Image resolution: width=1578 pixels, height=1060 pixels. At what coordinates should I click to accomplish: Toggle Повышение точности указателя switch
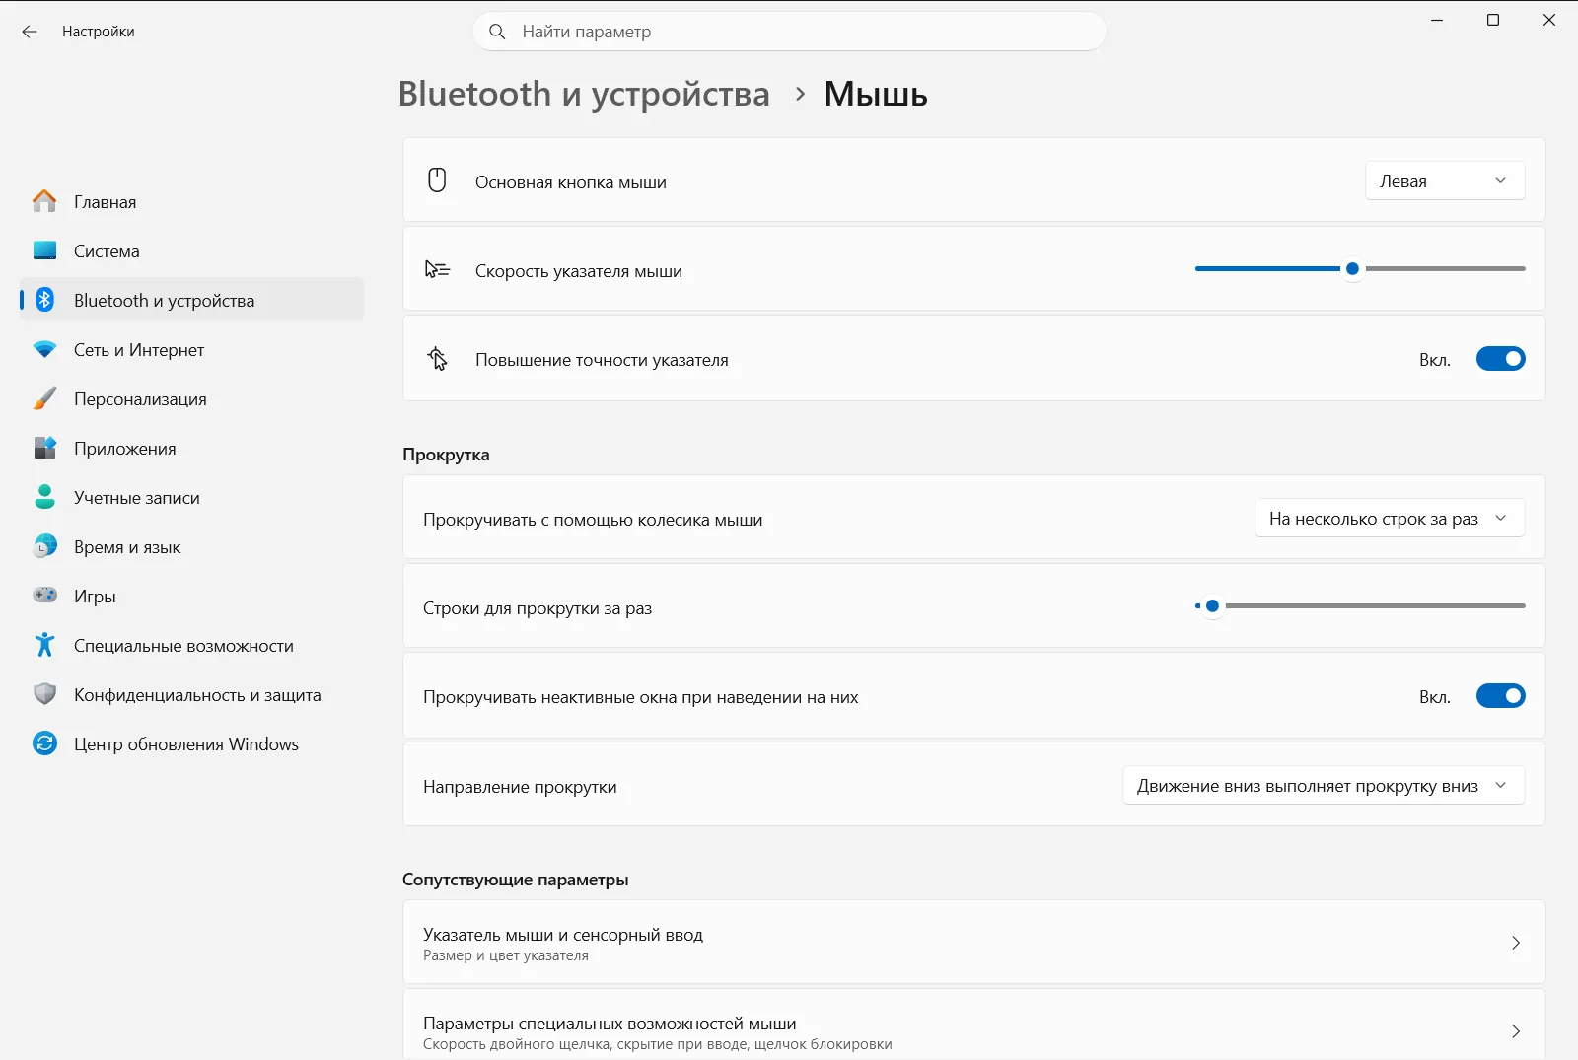coord(1500,359)
